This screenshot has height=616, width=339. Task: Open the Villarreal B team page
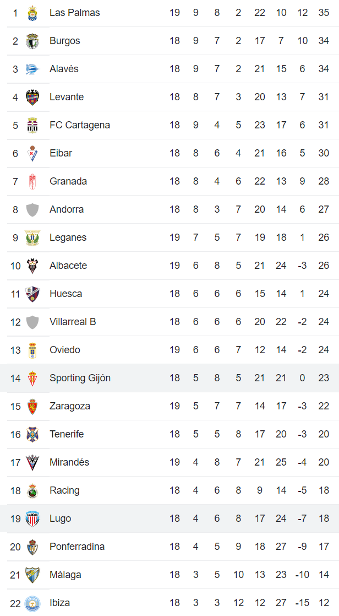73,322
